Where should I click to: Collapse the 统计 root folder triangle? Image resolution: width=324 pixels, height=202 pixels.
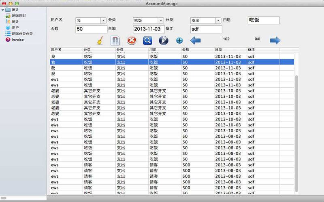tap(2, 10)
